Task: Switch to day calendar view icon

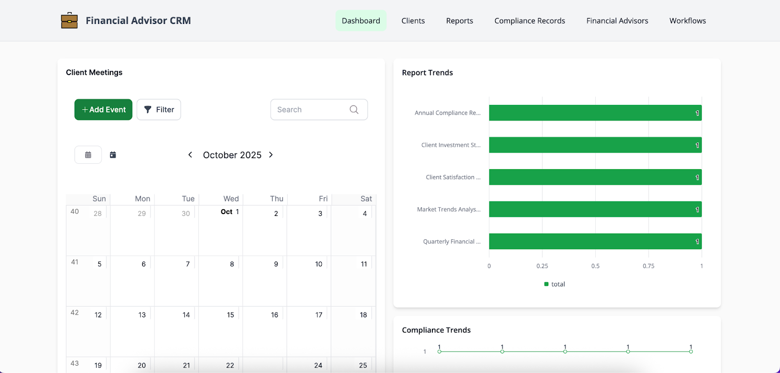Action: pyautogui.click(x=113, y=155)
